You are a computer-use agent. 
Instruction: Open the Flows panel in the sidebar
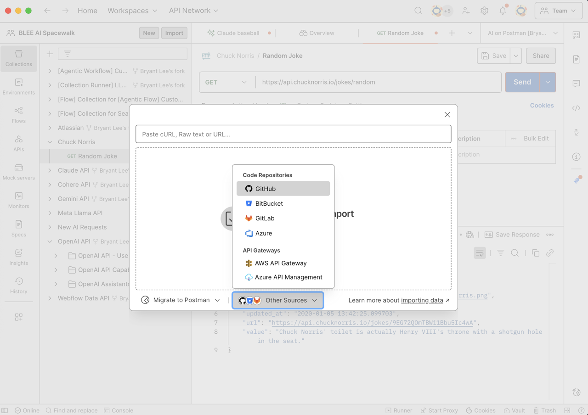(18, 115)
